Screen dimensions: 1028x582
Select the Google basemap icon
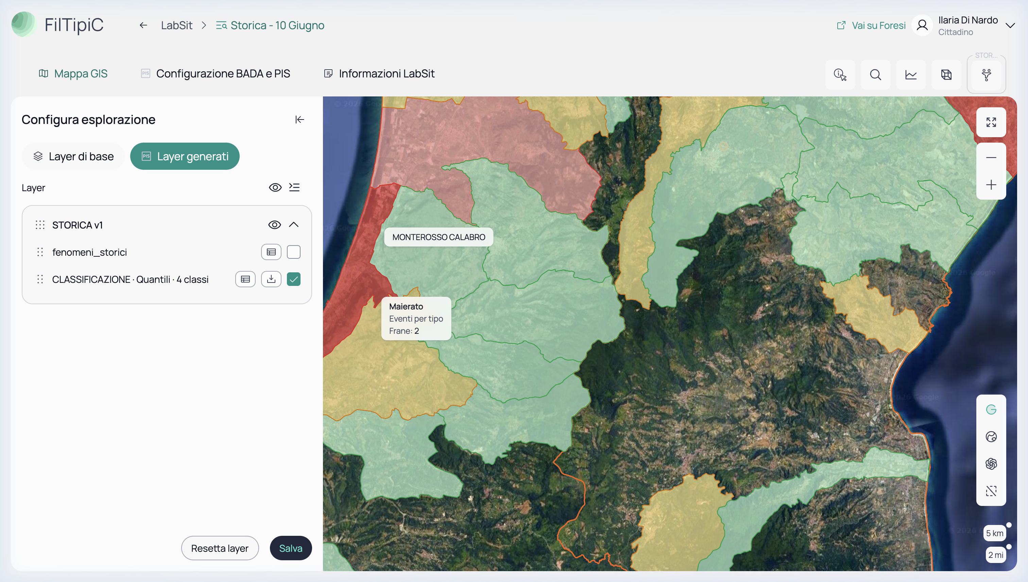coord(991,410)
